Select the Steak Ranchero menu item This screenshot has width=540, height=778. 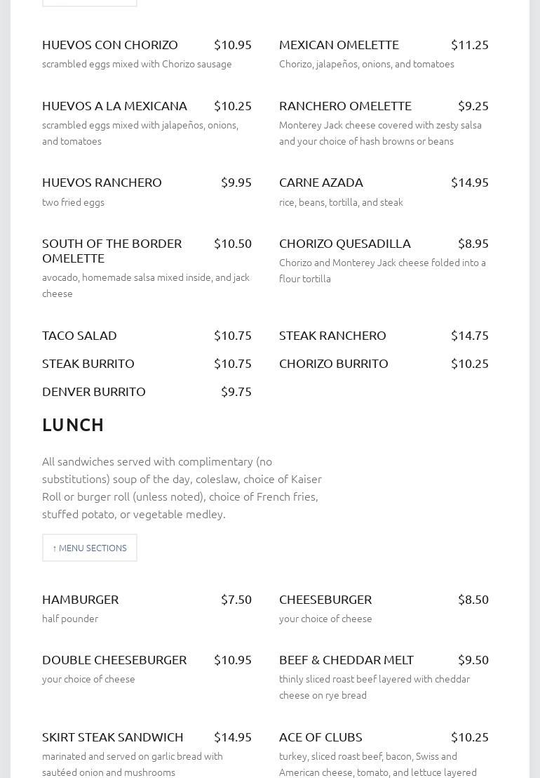click(332, 336)
